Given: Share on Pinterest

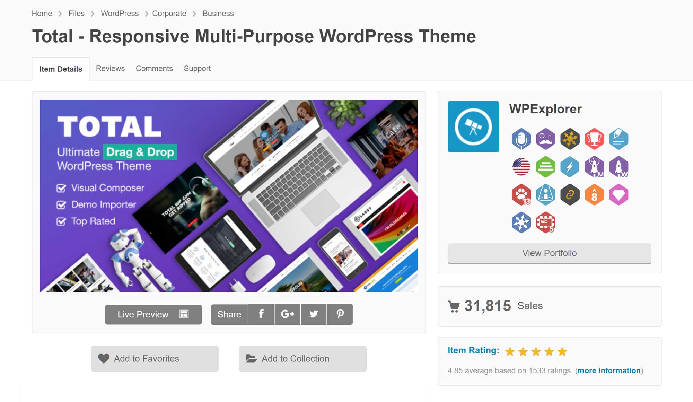Looking at the screenshot, I should tap(340, 314).
